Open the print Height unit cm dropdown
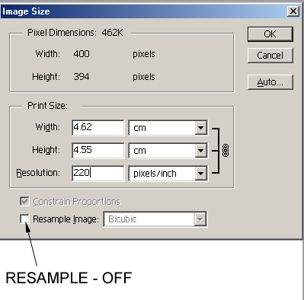Viewport: 304px width, 300px height. (168, 151)
